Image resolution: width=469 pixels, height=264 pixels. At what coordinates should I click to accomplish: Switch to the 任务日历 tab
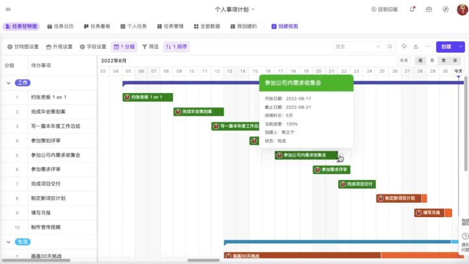coord(61,26)
